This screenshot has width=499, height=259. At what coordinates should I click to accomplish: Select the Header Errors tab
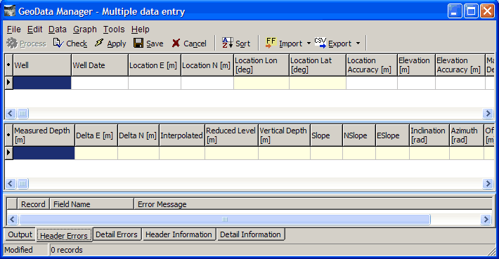coord(64,235)
